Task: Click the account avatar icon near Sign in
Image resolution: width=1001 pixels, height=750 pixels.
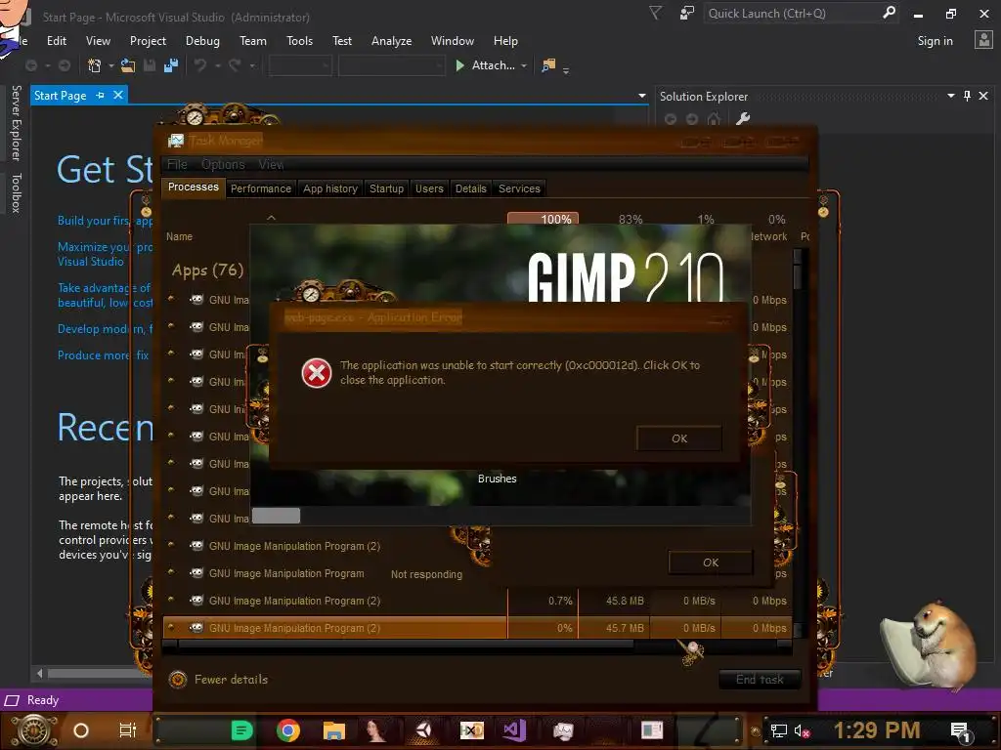Action: 983,40
